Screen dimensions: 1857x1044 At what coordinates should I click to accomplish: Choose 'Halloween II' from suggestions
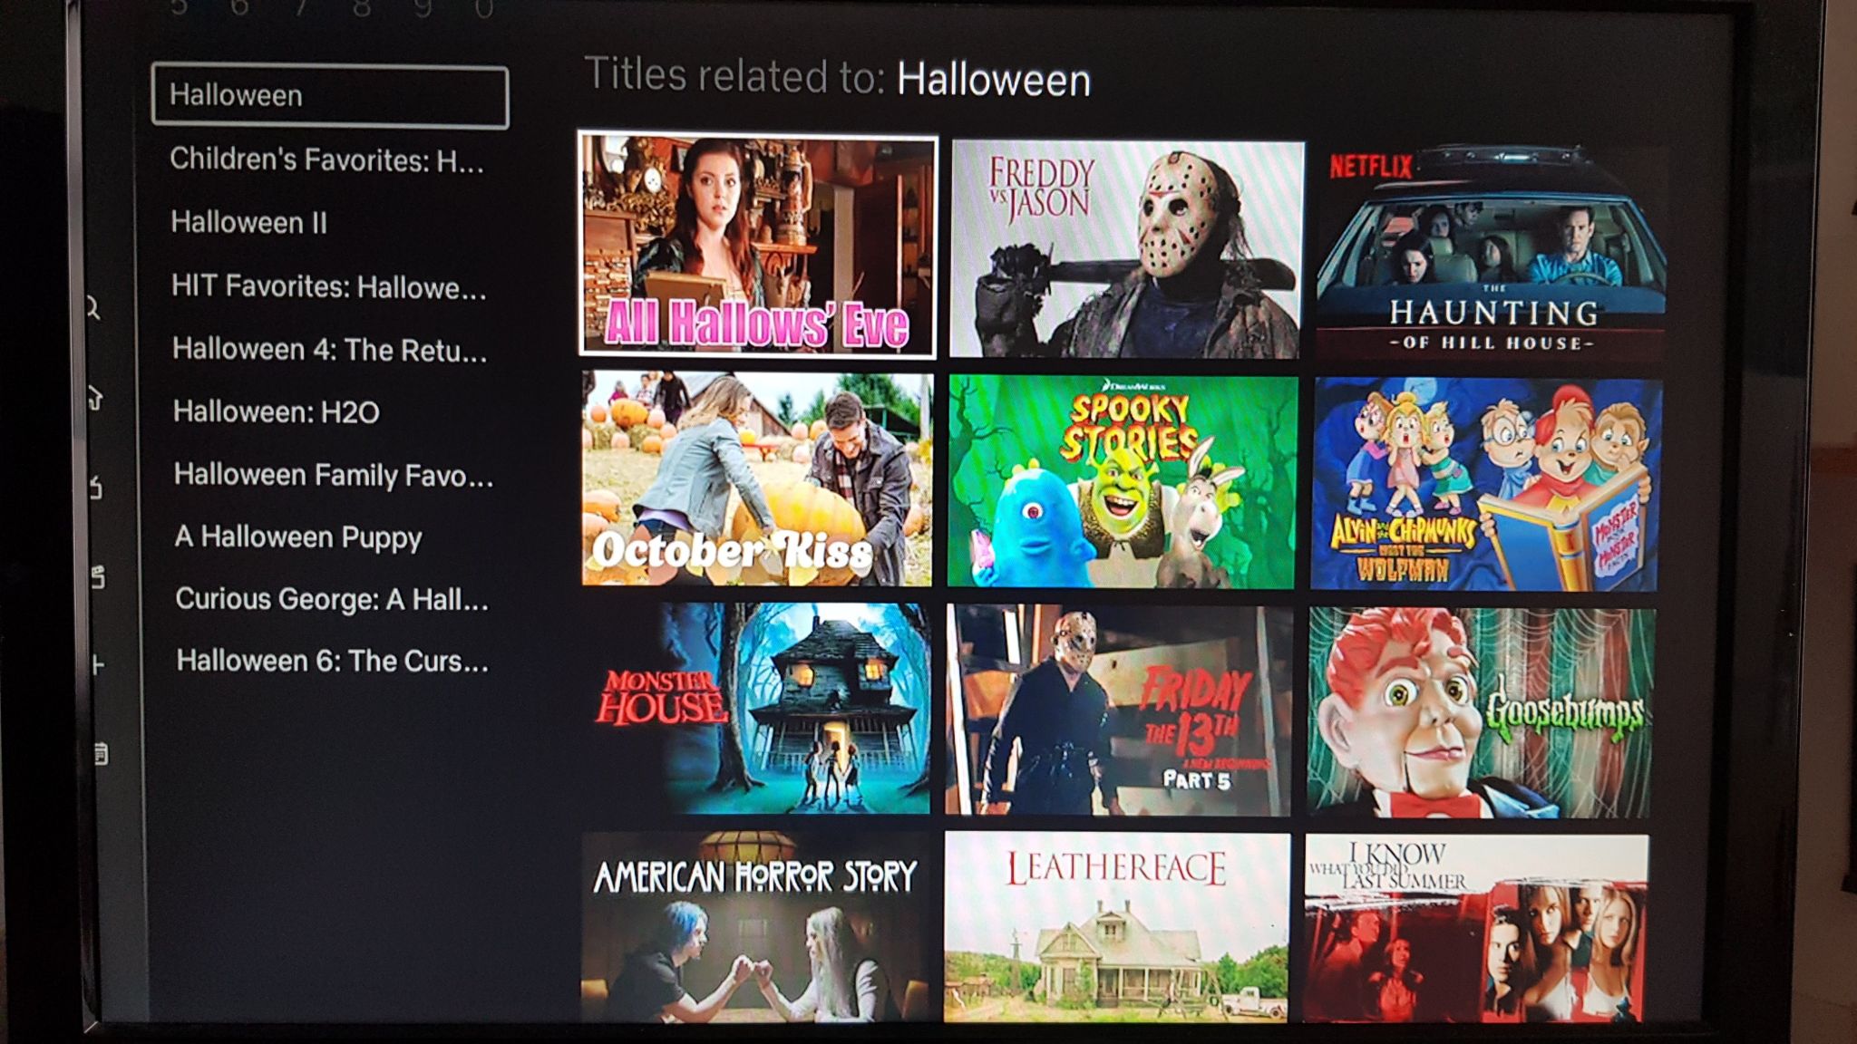pyautogui.click(x=248, y=223)
